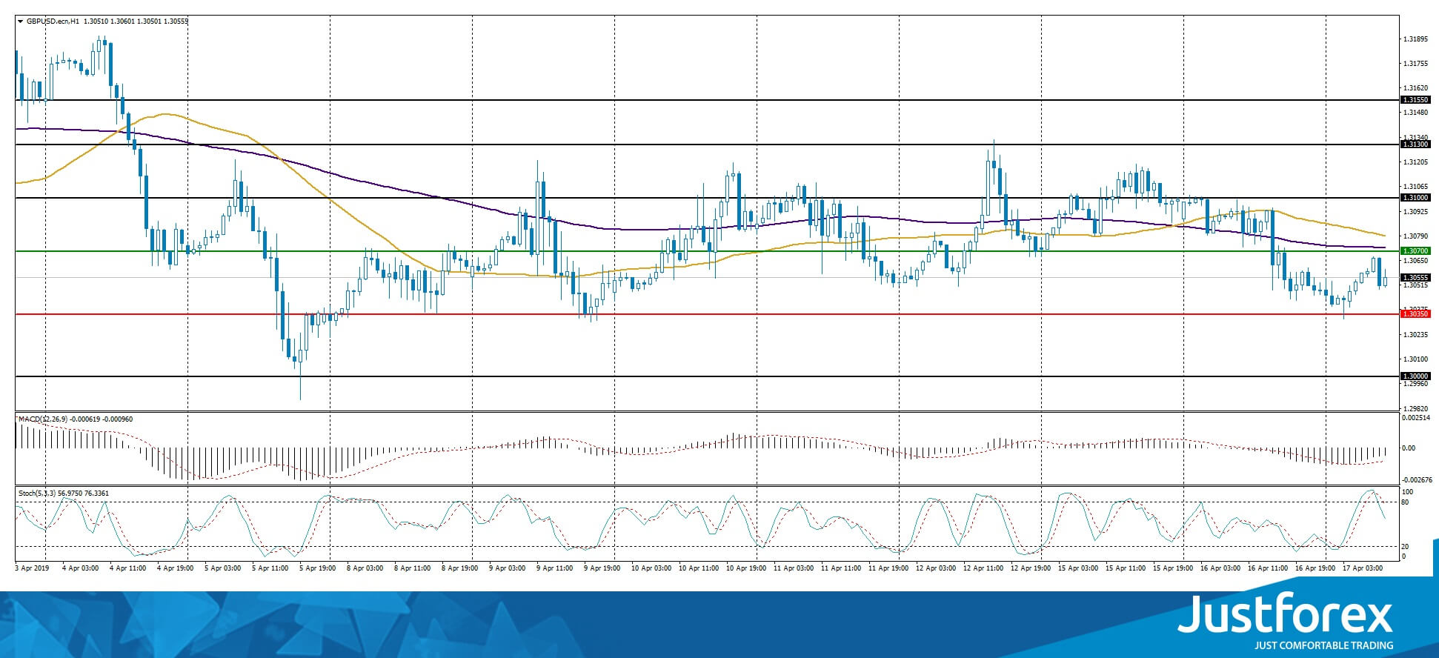1439x658 pixels.
Task: Click the 1.31755 price axis label
Action: [x=1415, y=63]
